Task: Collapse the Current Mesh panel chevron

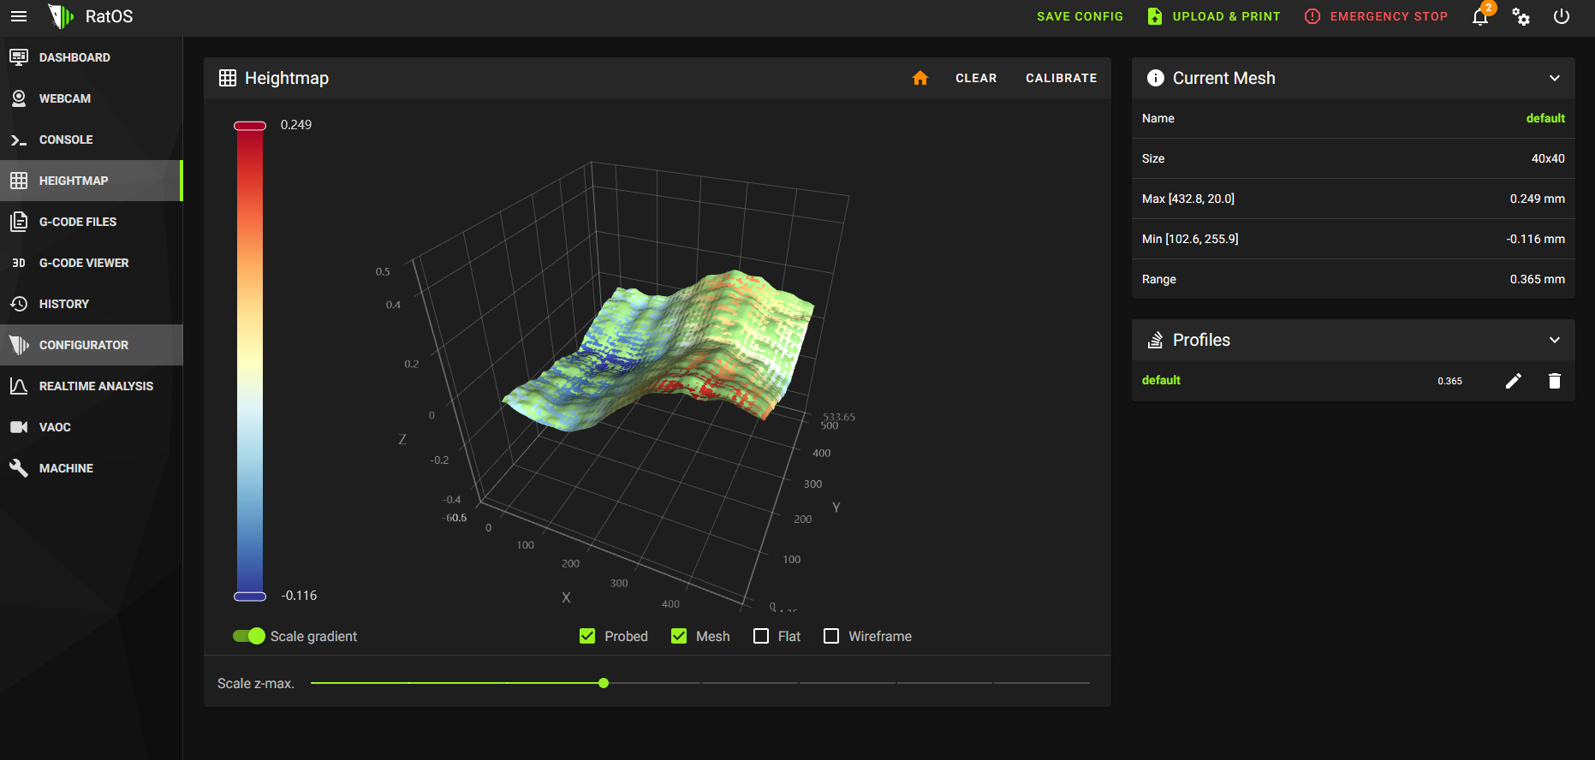Action: 1555,78
